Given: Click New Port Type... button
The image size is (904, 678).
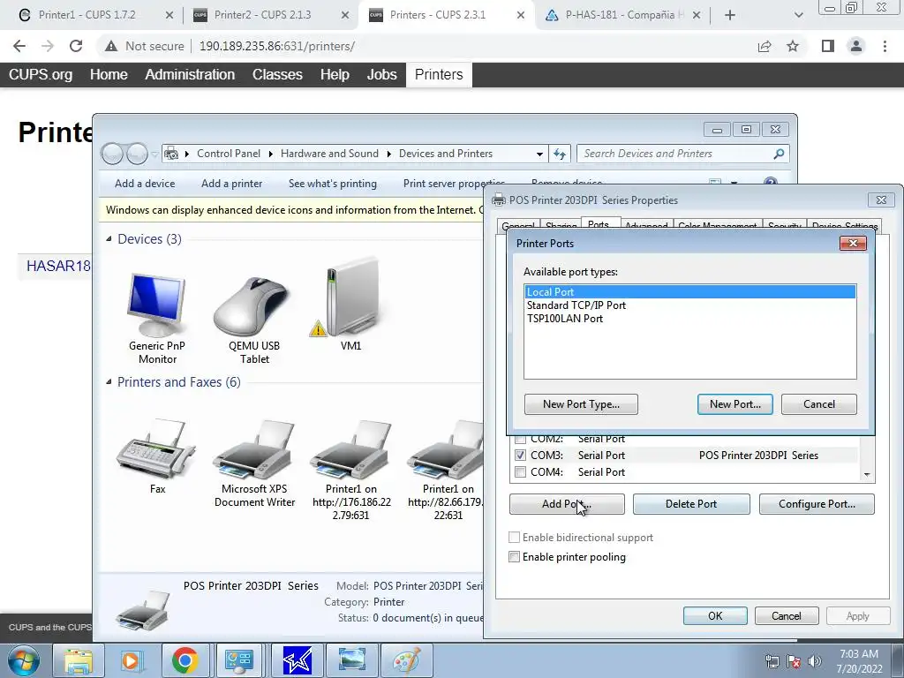Looking at the screenshot, I should (x=581, y=404).
